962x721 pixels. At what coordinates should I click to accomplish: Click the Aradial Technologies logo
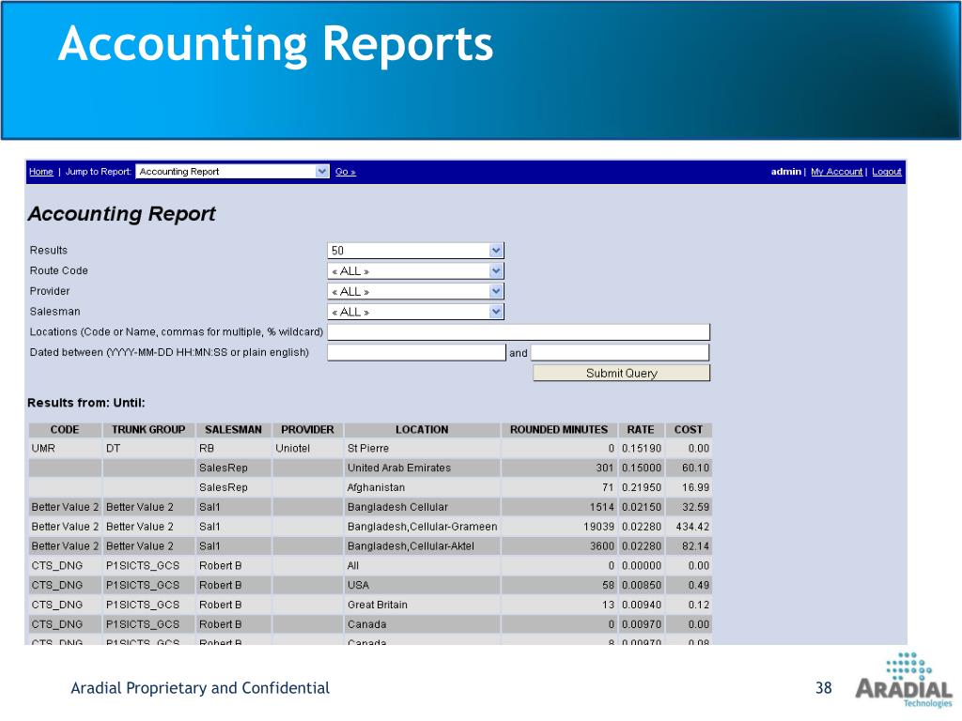click(905, 681)
